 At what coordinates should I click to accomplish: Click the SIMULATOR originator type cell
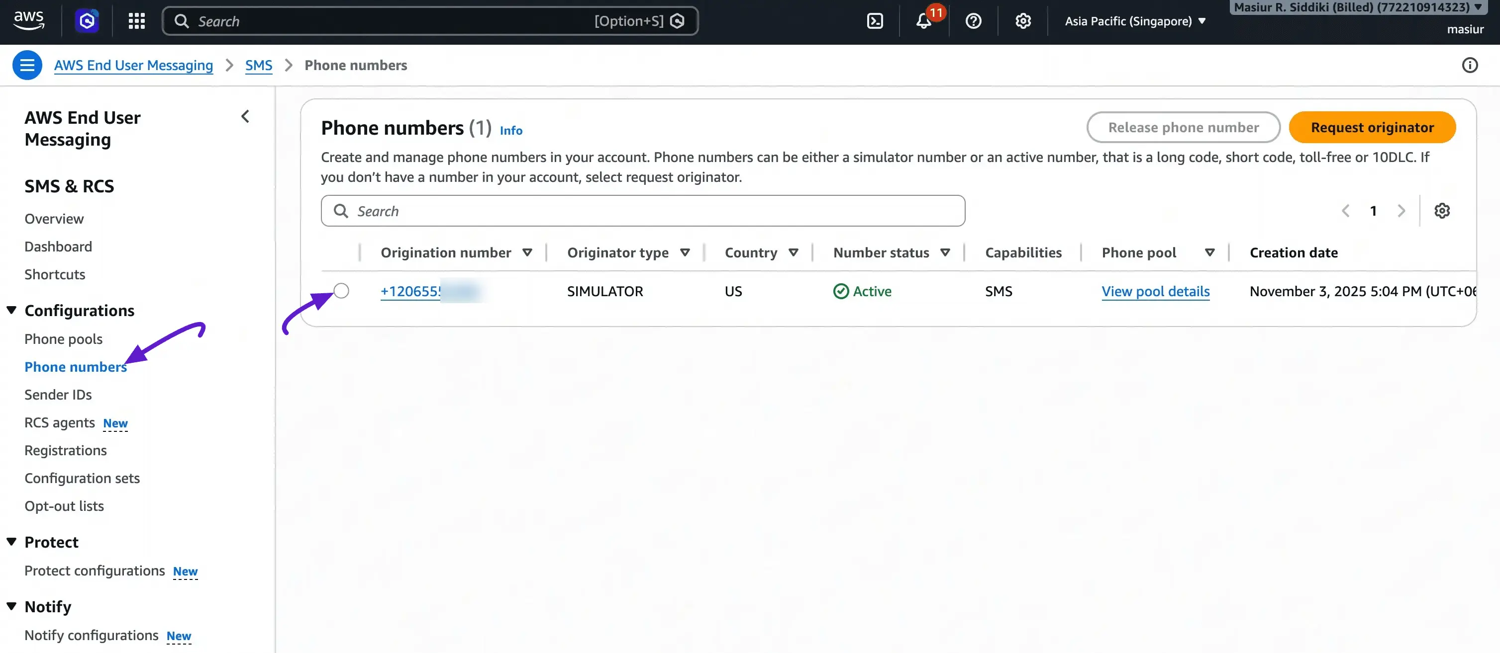pos(605,291)
